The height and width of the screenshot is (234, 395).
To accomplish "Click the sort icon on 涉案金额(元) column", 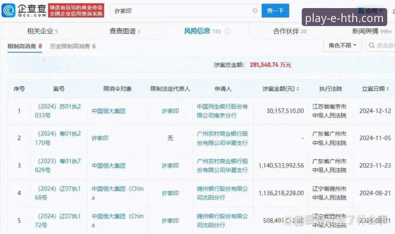I will tap(298, 89).
